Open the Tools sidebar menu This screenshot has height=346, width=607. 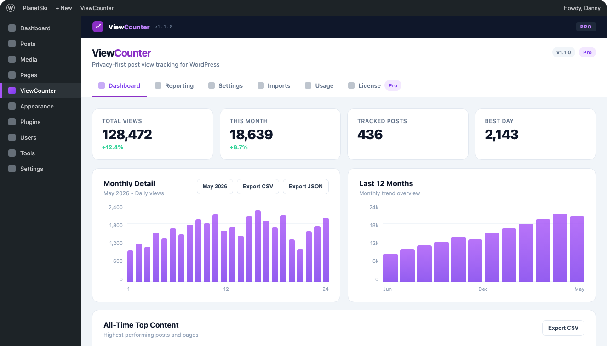click(40, 153)
